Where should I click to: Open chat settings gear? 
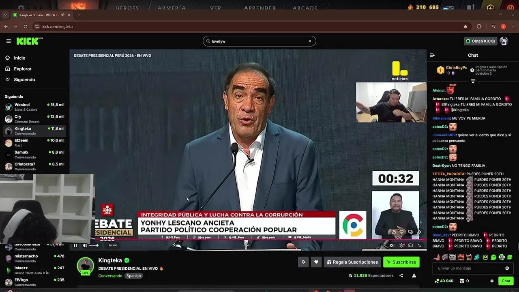point(492,281)
